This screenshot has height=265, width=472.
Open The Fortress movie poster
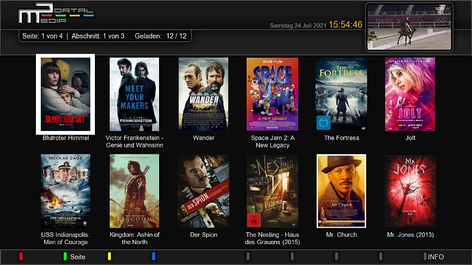[x=341, y=94]
